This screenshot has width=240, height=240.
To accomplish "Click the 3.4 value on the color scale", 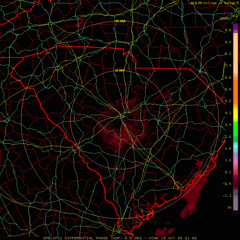I will click(228, 125).
